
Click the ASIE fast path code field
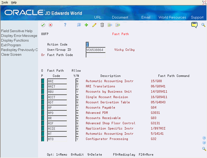[x=57, y=128]
